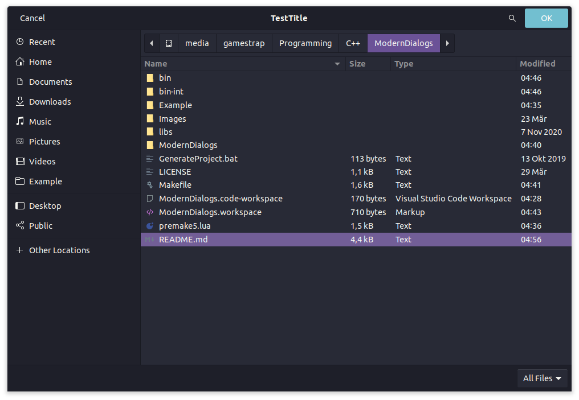The height and width of the screenshot is (400, 579).
Task: Click the Example bookmark folder icon
Action: 20,181
